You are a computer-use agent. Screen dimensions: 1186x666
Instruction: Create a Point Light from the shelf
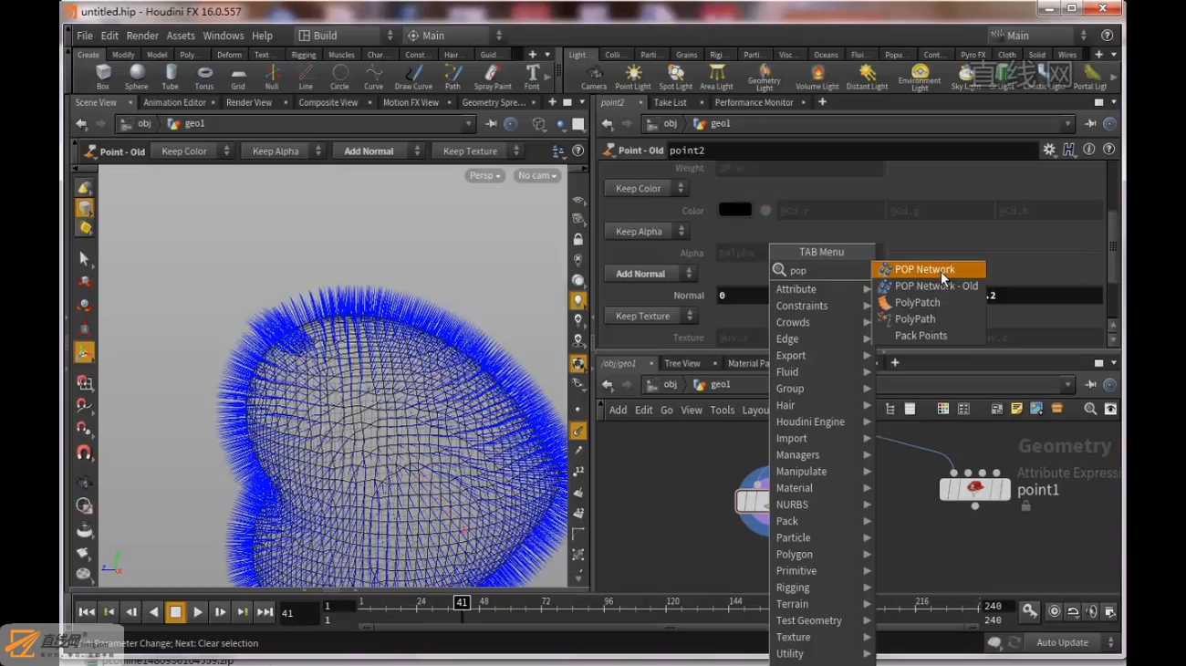point(633,77)
